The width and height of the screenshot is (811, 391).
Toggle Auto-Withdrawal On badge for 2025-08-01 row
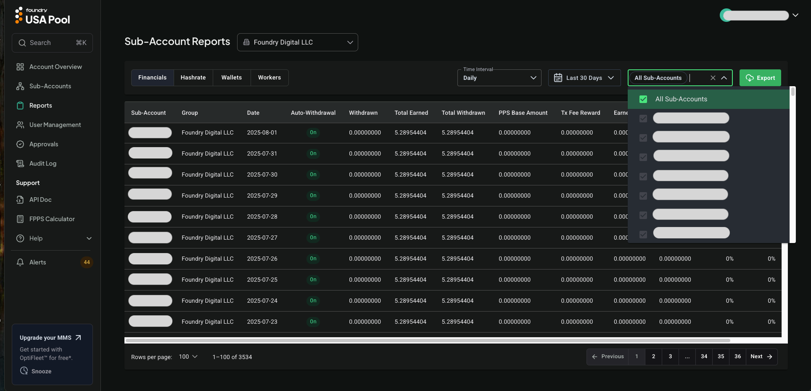click(x=313, y=132)
